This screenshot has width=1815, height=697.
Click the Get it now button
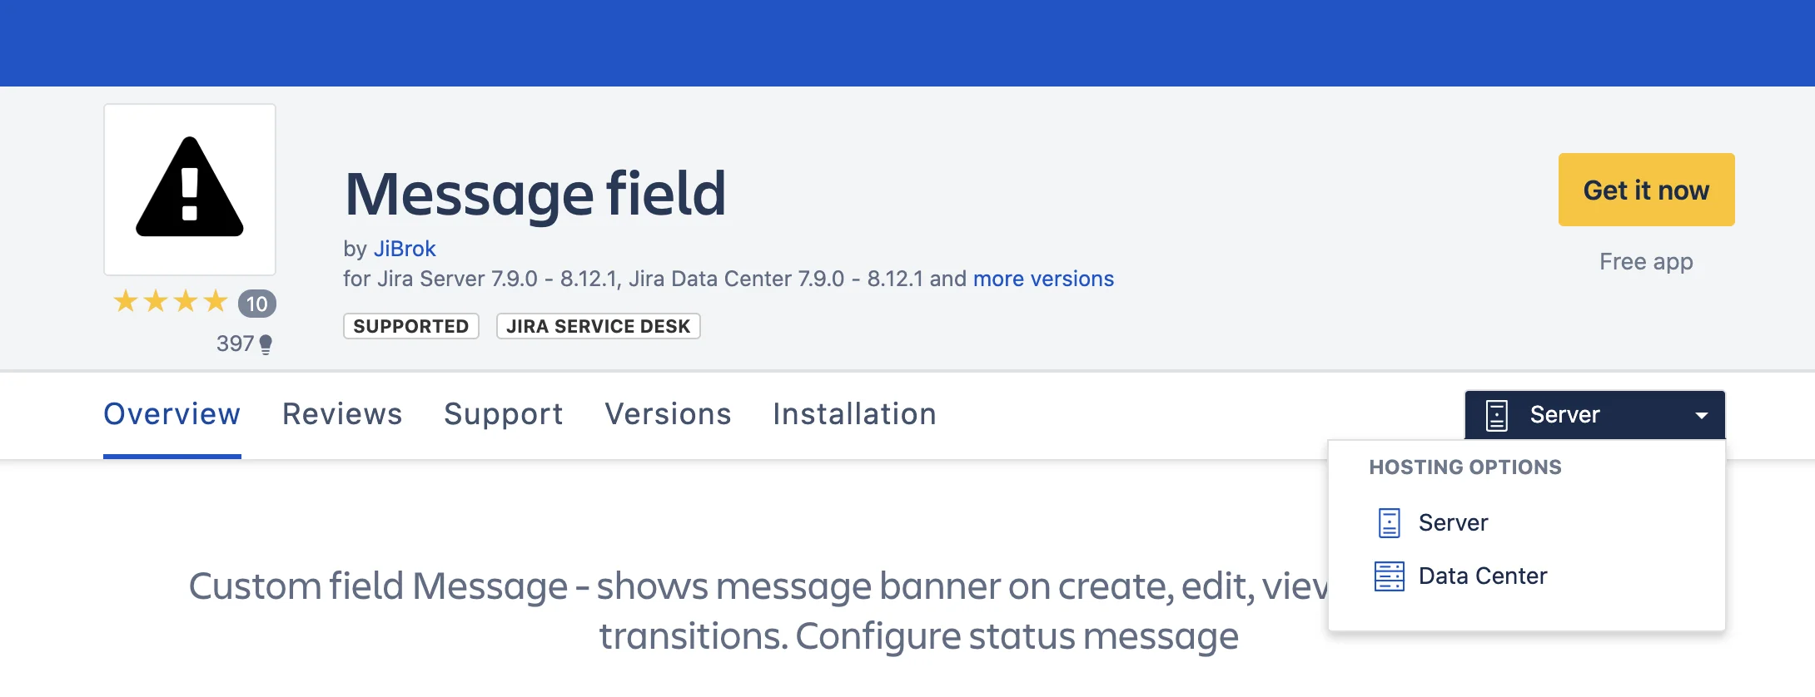pyautogui.click(x=1646, y=190)
